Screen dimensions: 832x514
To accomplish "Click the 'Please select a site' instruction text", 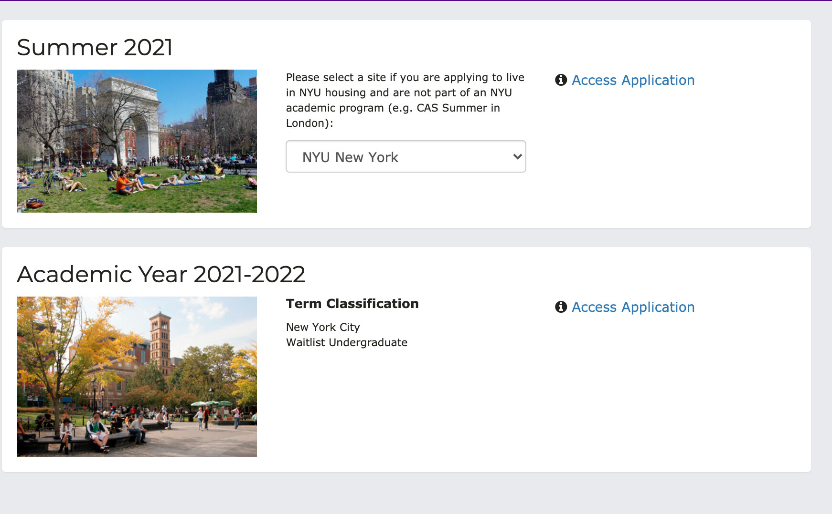I will click(x=405, y=100).
